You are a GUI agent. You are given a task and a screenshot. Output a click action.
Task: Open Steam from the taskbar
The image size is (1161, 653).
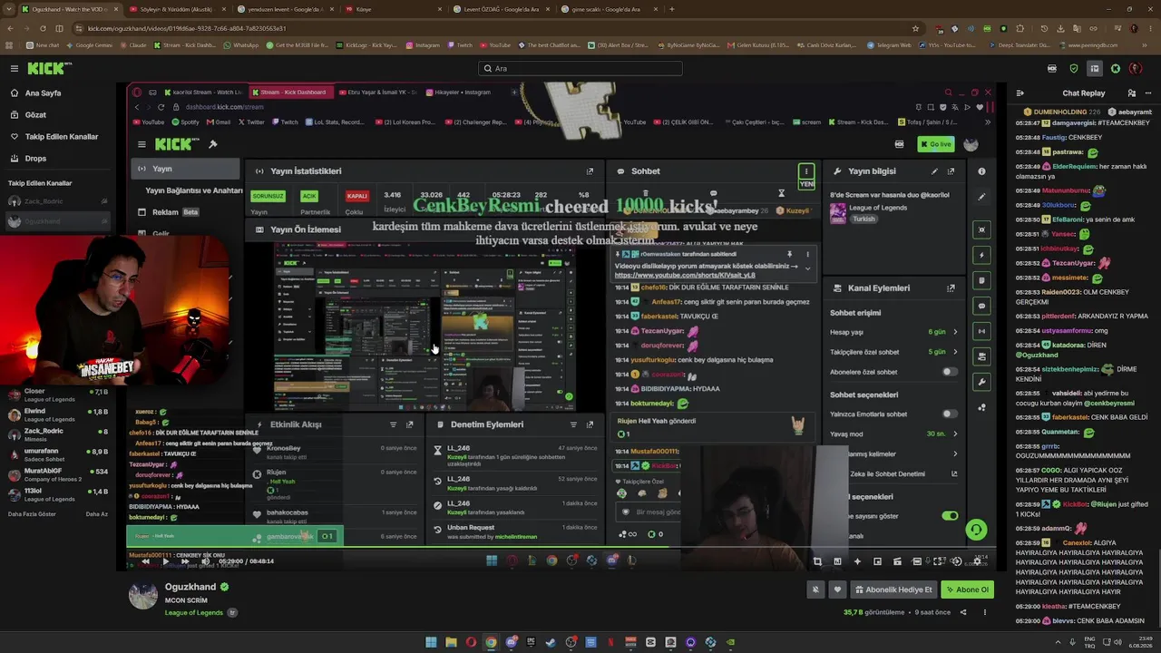click(x=551, y=642)
